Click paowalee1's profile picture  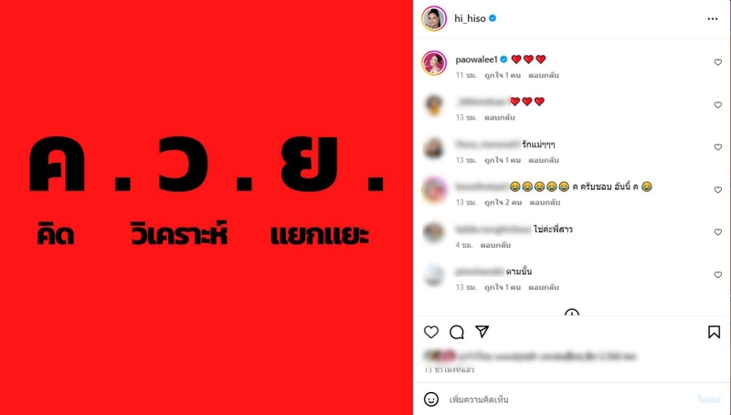434,63
